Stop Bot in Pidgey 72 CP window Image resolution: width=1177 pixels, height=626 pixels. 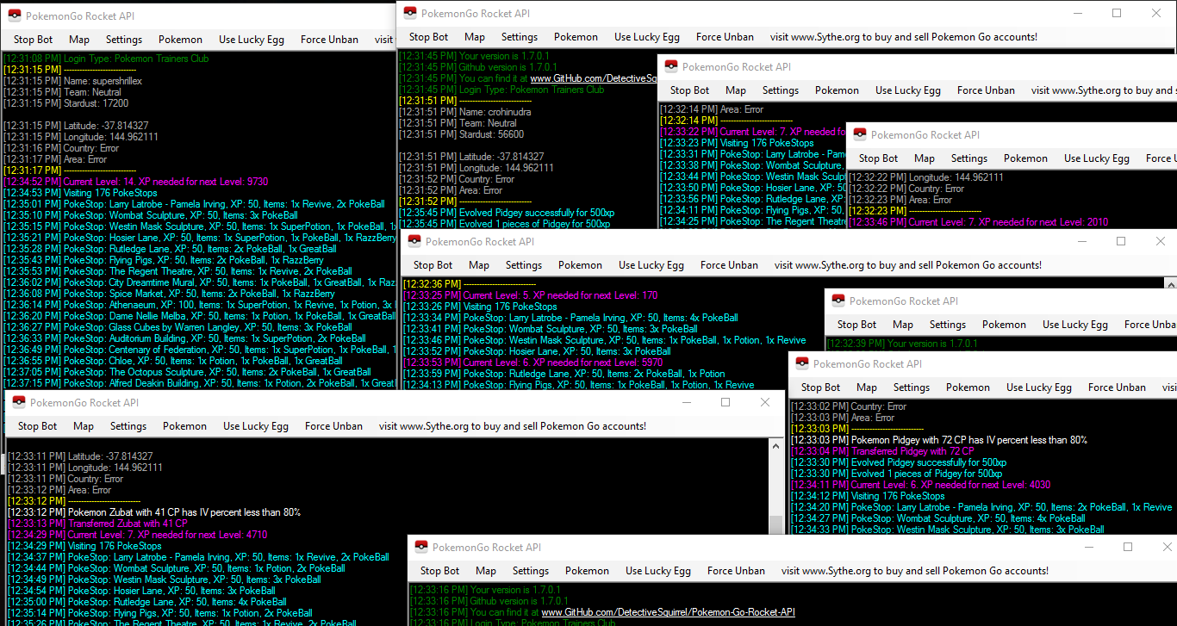(x=821, y=387)
